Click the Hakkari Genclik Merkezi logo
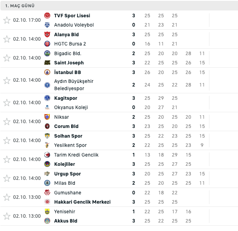 pos(47,202)
